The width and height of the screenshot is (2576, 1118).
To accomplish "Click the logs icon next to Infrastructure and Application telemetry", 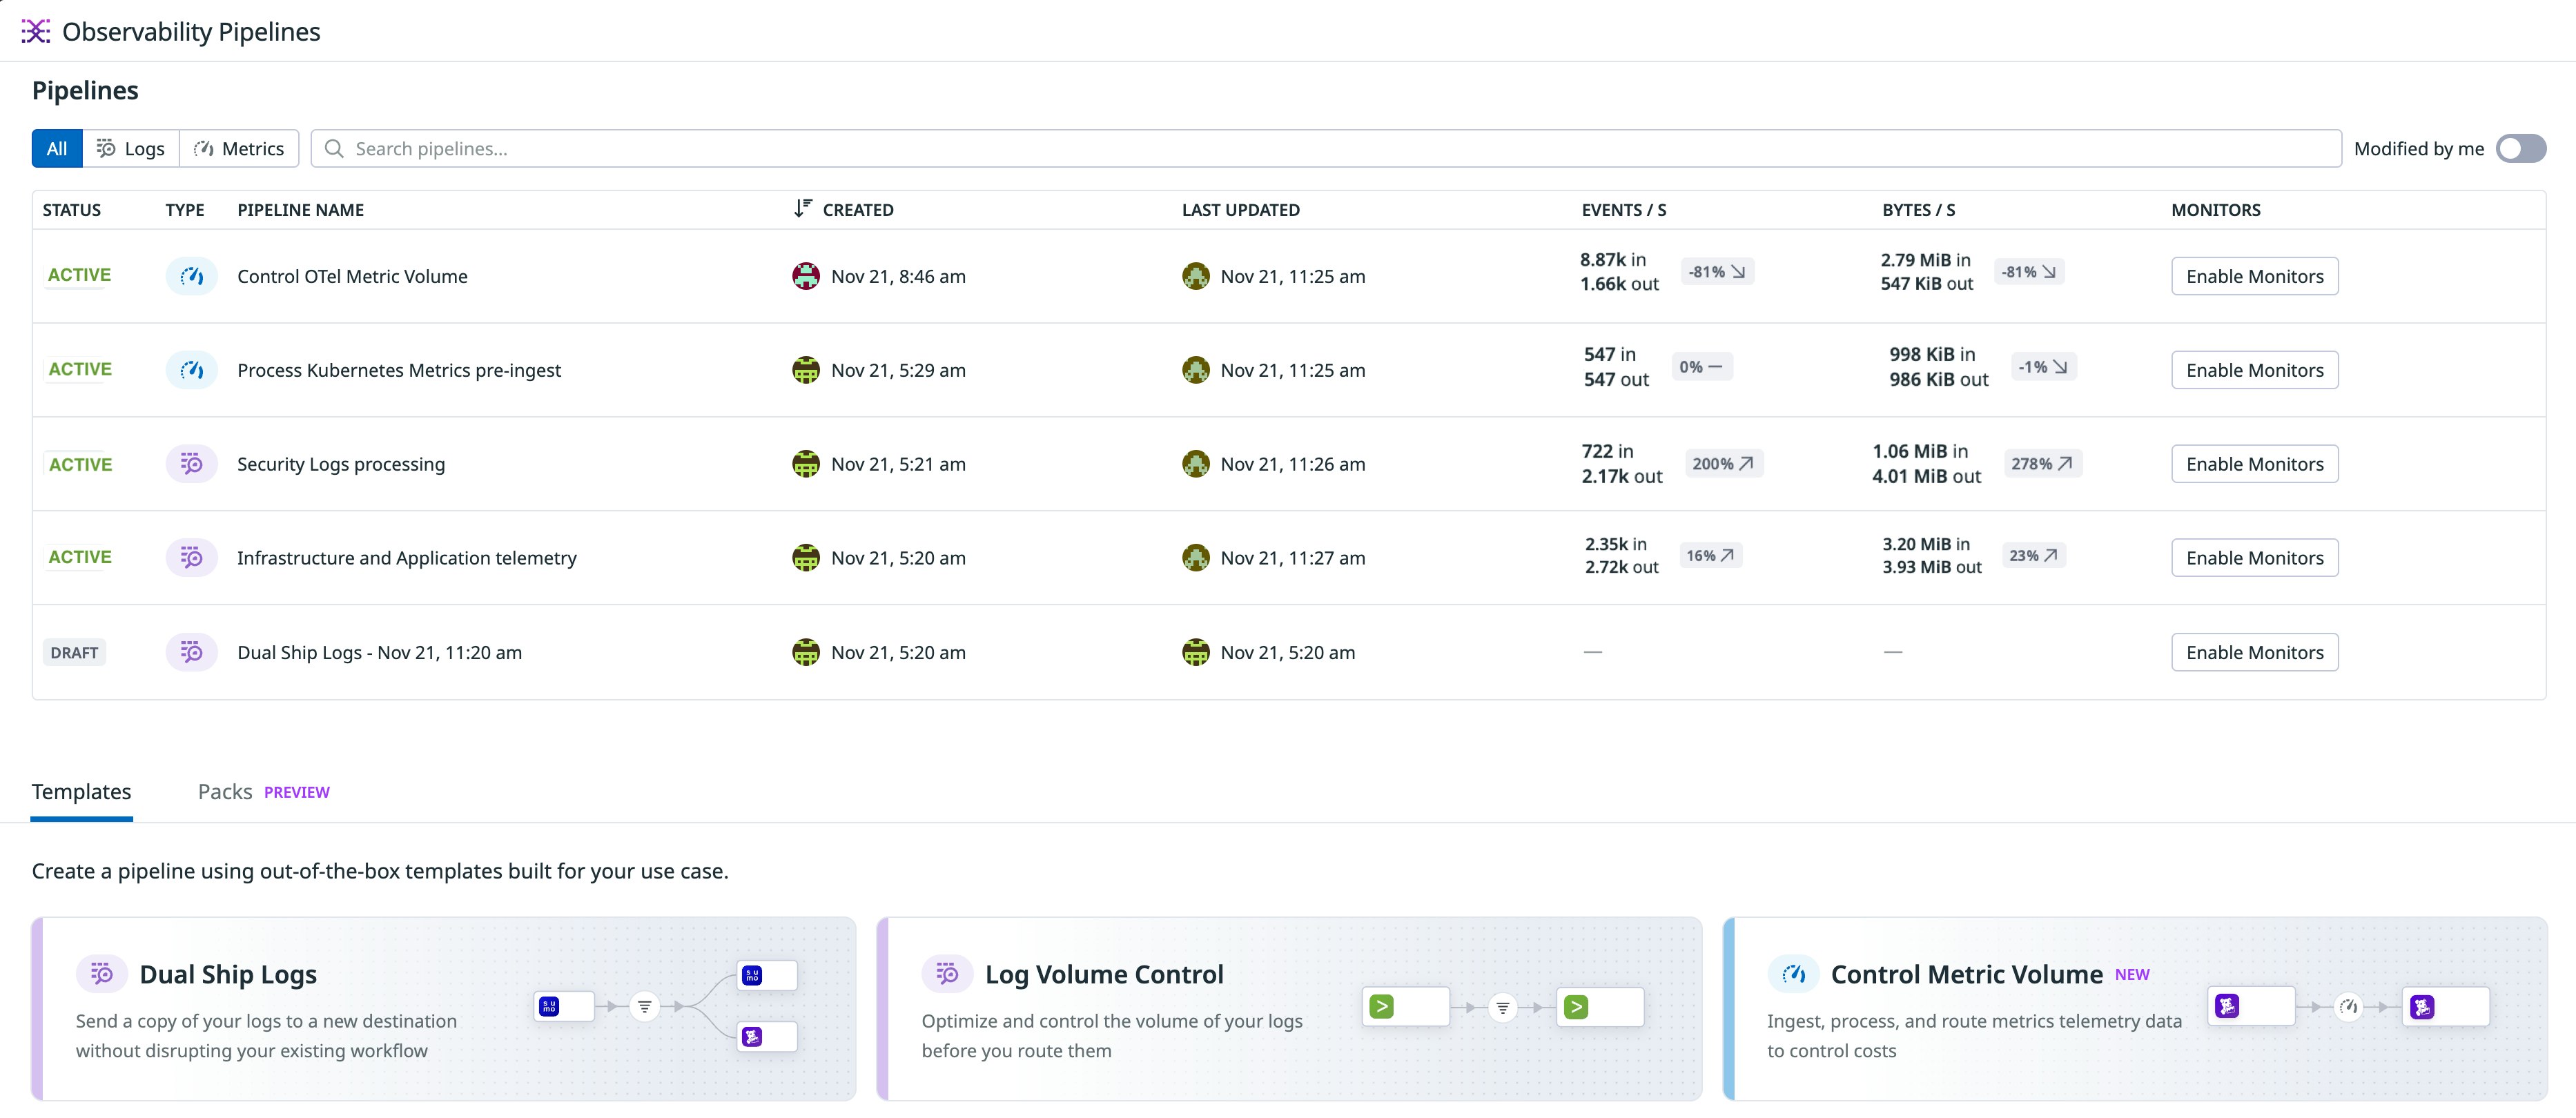I will click(x=191, y=557).
